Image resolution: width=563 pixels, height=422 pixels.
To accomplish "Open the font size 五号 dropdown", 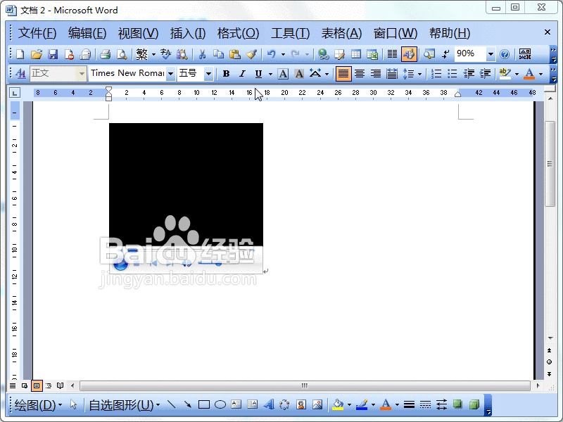I will click(x=208, y=74).
